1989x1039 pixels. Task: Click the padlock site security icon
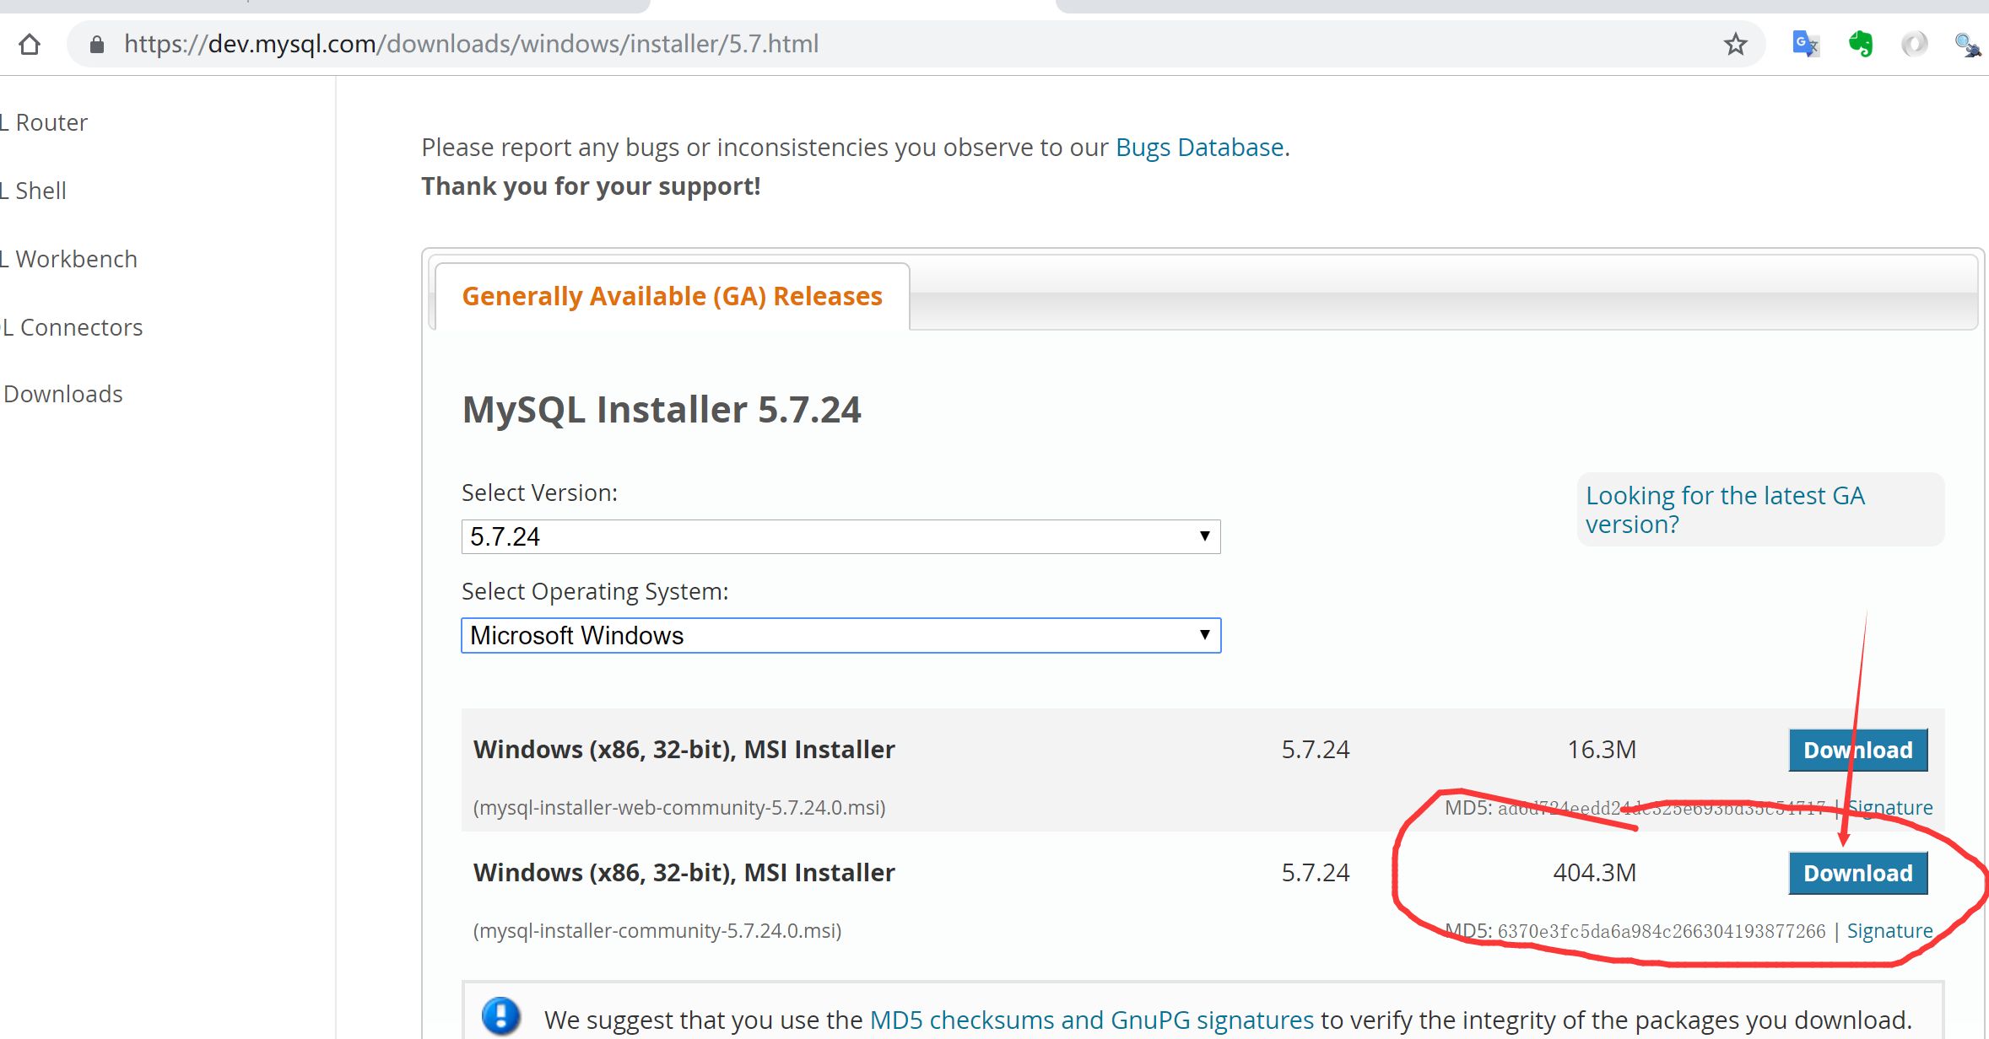[97, 45]
